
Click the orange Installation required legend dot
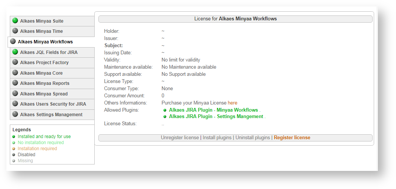[14, 149]
